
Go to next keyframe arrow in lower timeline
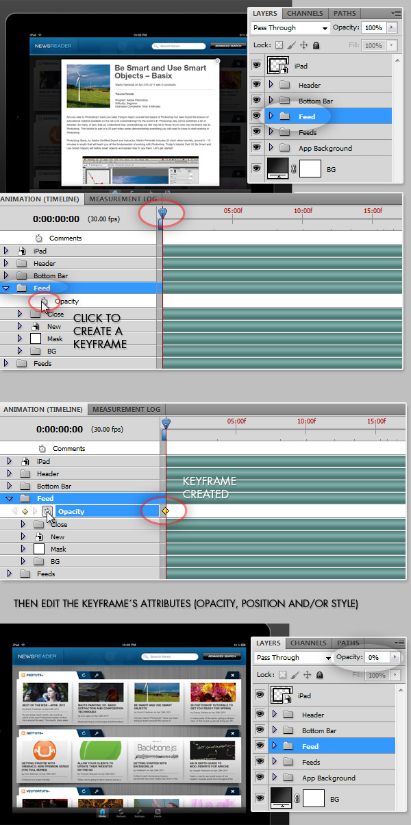tap(35, 511)
